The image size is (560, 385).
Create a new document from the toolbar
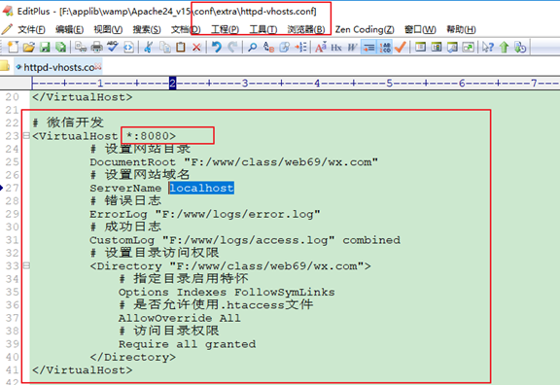tap(13, 47)
